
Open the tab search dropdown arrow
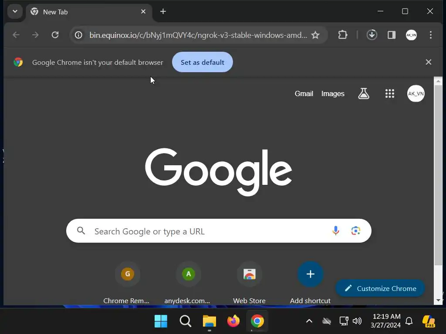click(x=15, y=12)
